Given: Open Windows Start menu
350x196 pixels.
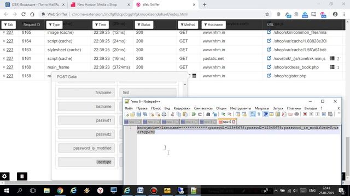Looking at the screenshot, I should click(6, 191).
